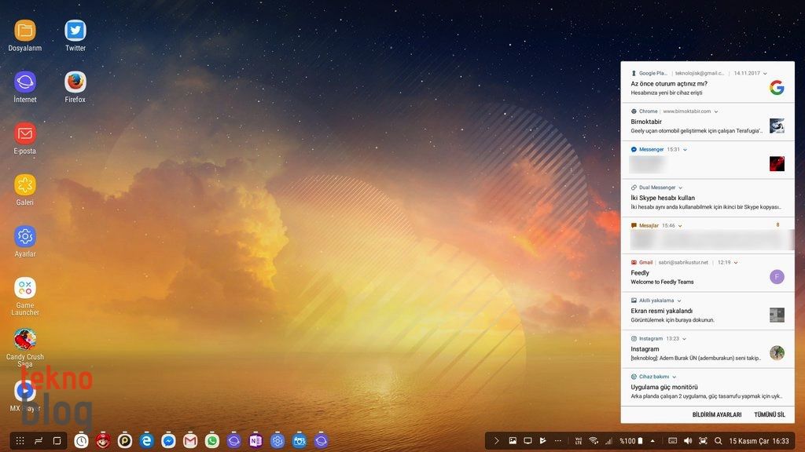Click the Microsoft Edge taskbar icon

(x=146, y=441)
